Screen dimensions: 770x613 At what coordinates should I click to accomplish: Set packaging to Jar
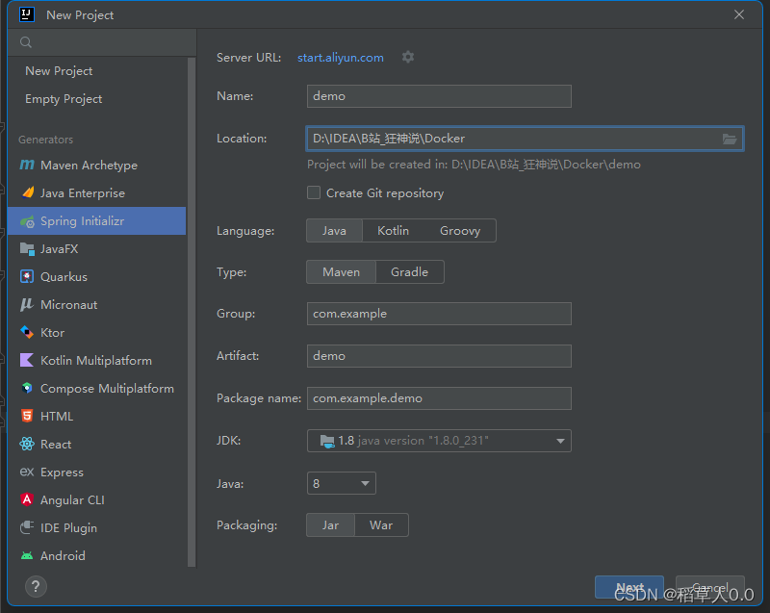click(x=330, y=525)
